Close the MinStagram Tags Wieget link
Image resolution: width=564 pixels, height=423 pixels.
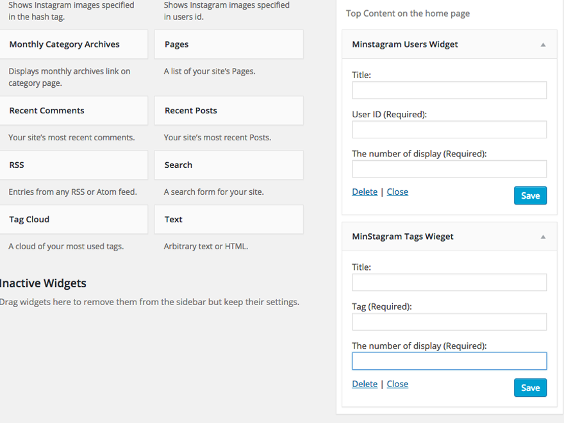[x=397, y=384]
